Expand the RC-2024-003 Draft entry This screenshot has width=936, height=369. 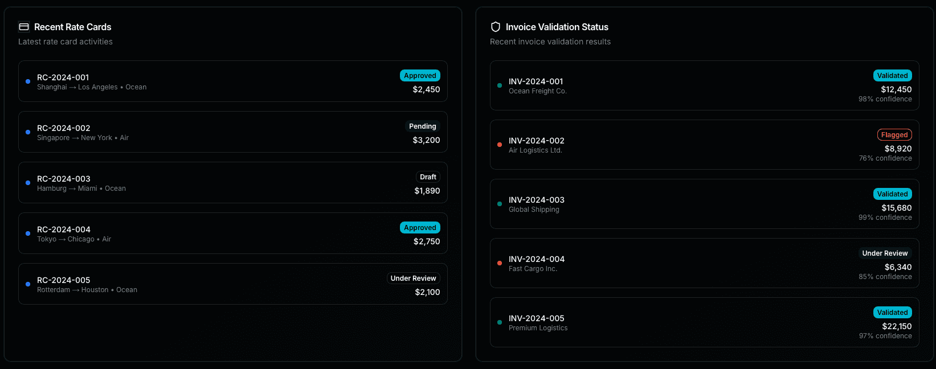pos(233,182)
